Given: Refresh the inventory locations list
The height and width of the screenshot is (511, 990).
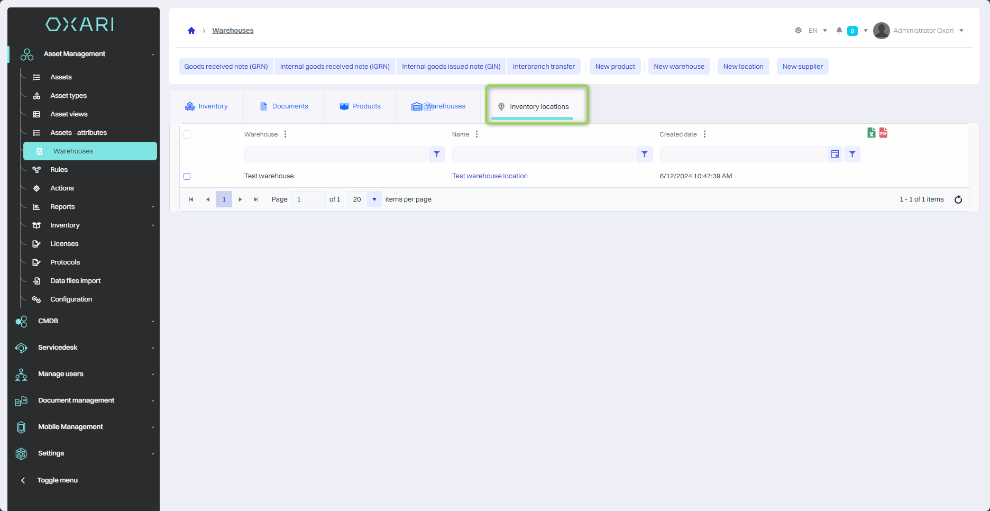Looking at the screenshot, I should pyautogui.click(x=958, y=199).
